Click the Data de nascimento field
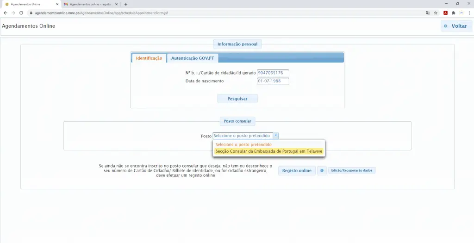This screenshot has width=474, height=243. (x=273, y=81)
